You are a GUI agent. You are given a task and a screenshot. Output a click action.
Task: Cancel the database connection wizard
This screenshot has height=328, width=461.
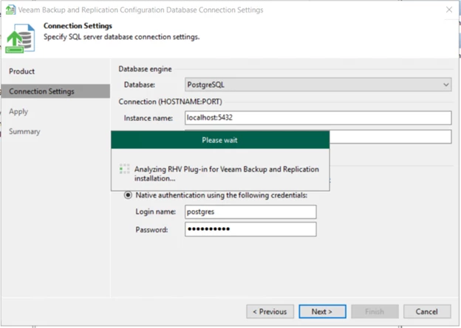[427, 312]
